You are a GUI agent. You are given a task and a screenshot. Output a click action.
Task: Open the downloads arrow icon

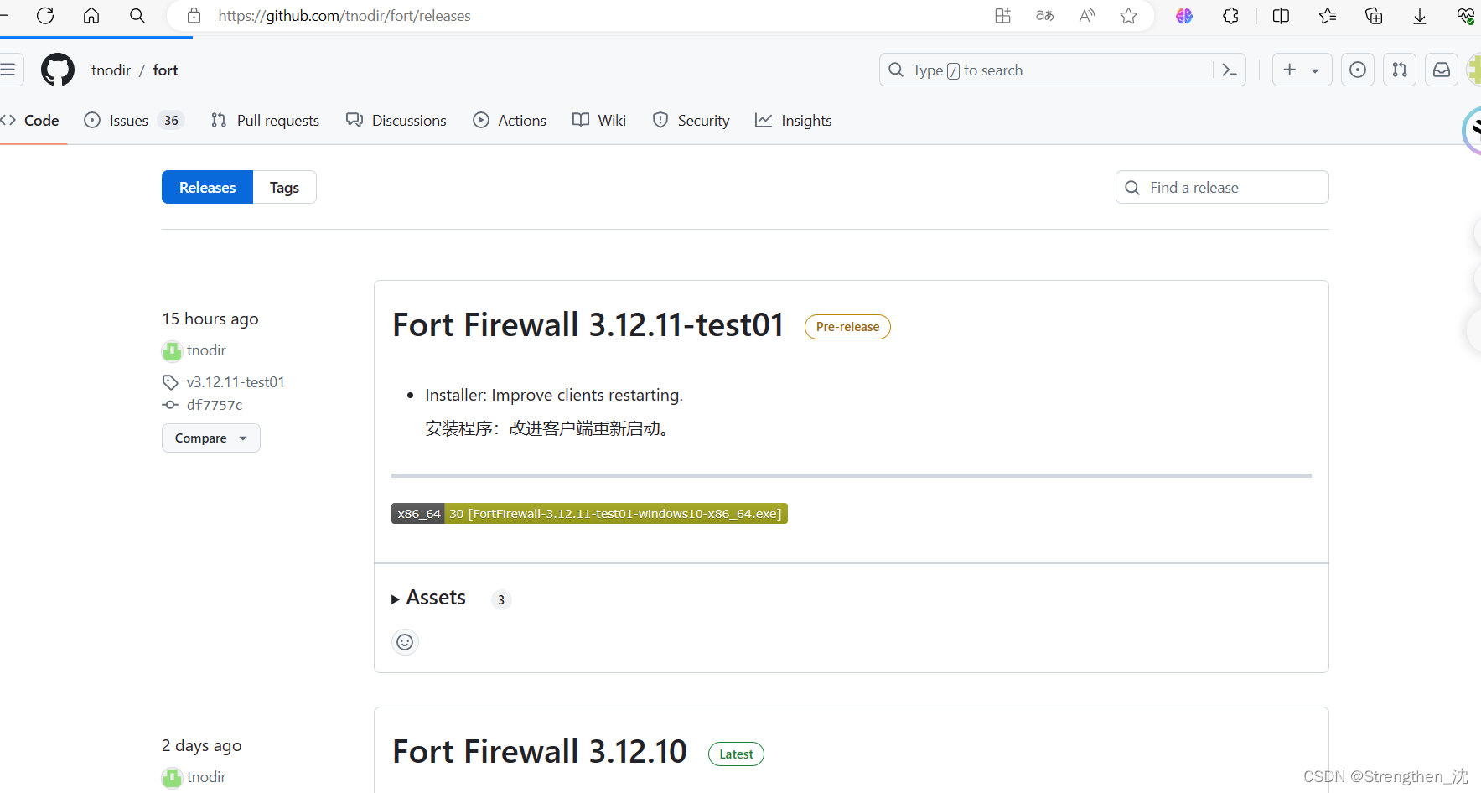coord(1420,16)
